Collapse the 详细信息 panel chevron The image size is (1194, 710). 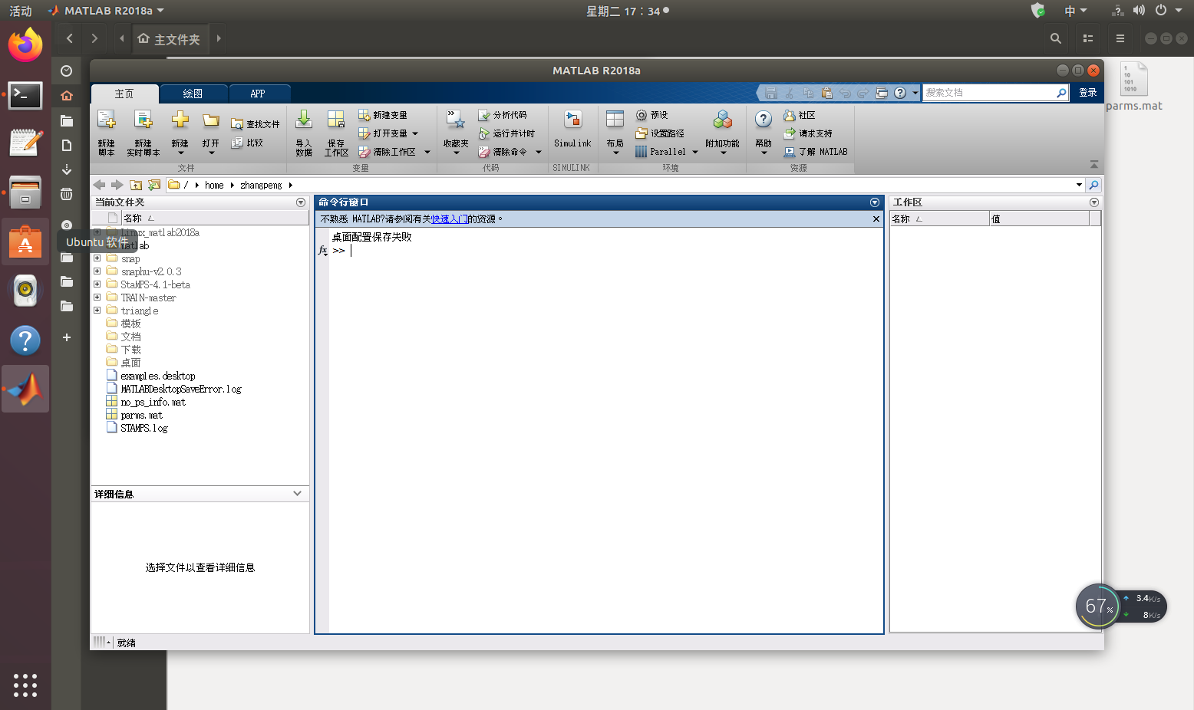tap(298, 494)
